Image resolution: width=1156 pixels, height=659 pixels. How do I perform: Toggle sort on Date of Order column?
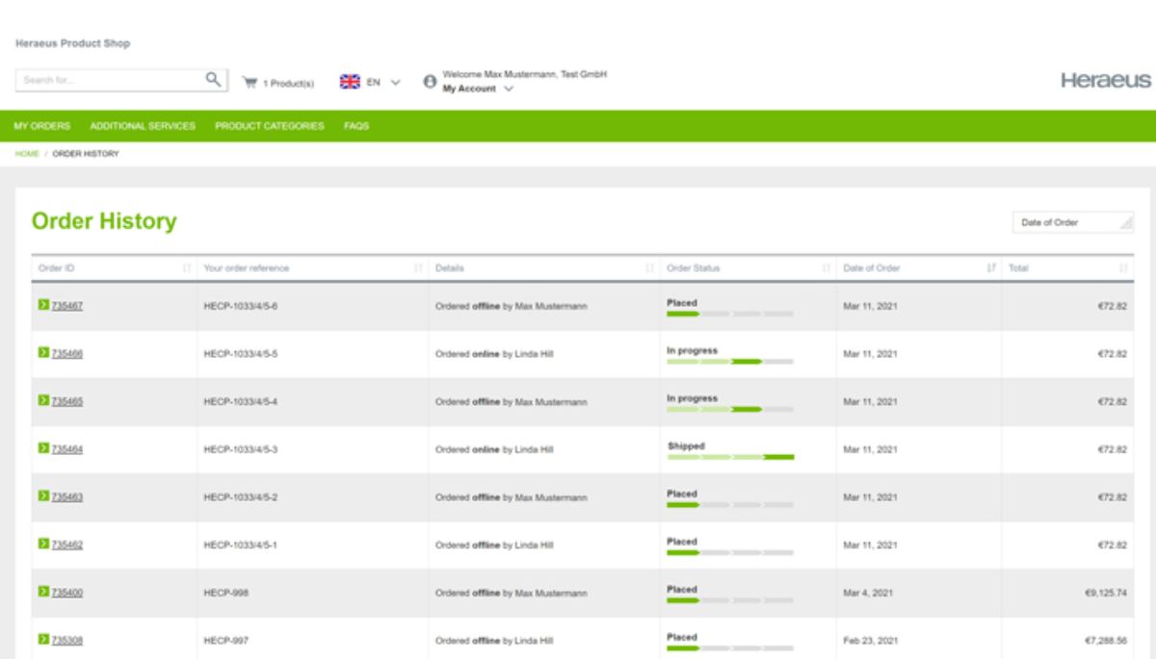click(990, 268)
